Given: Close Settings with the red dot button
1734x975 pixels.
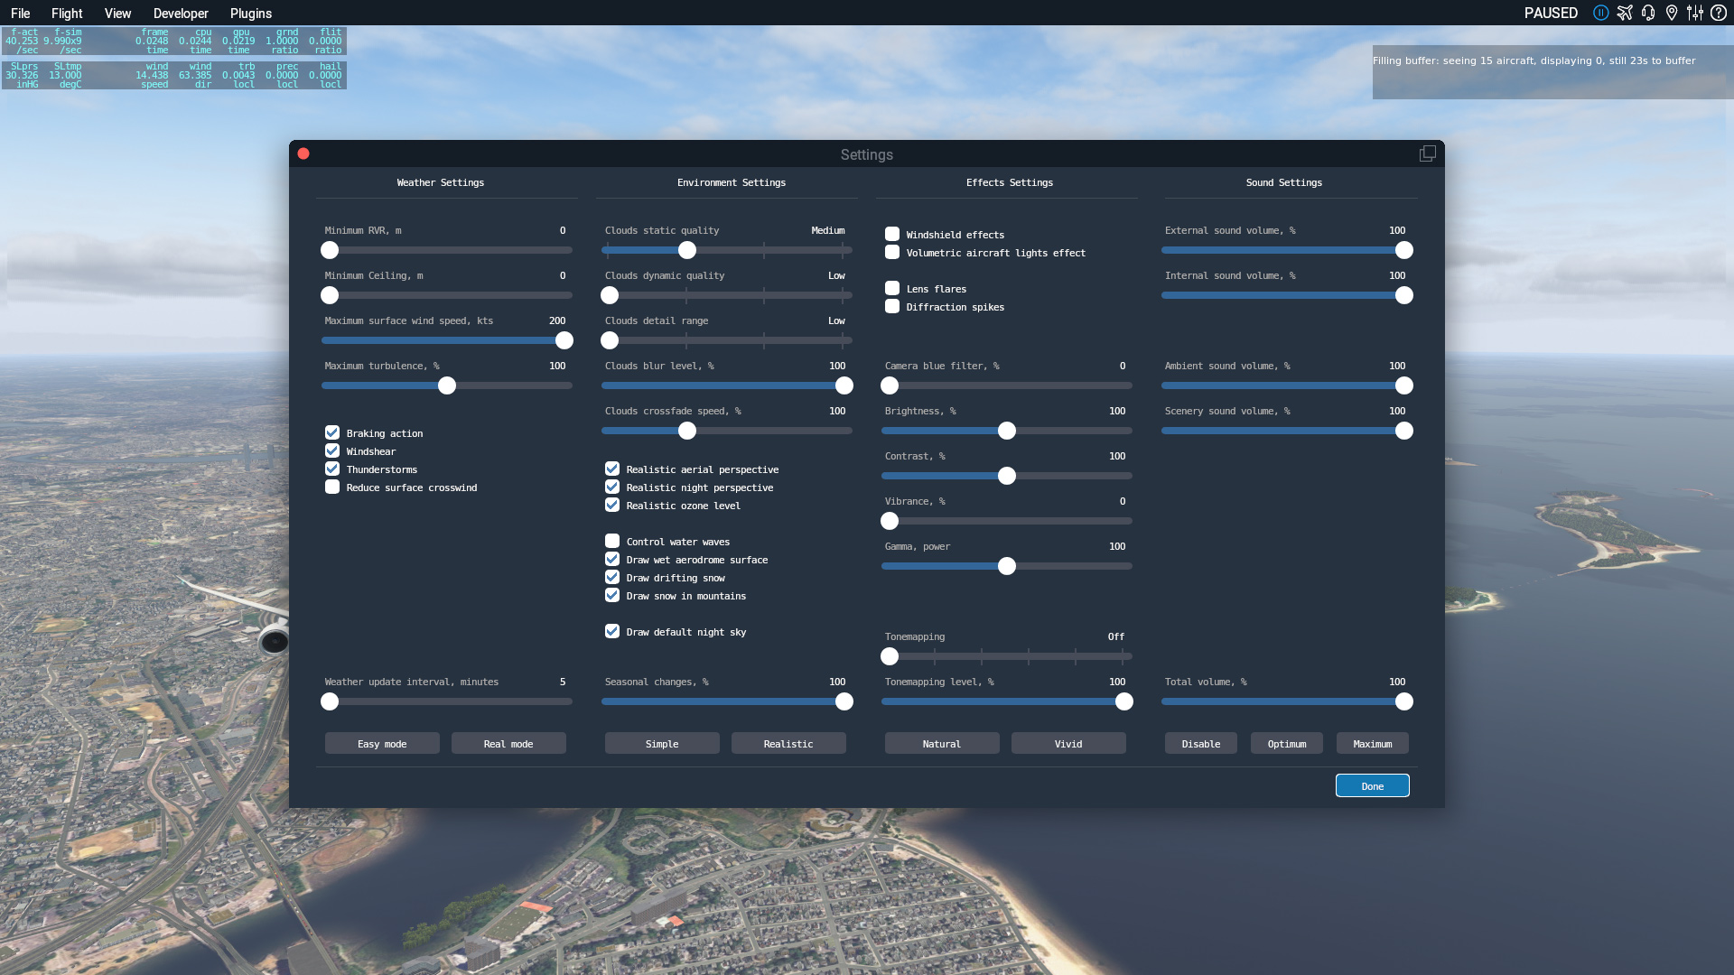Looking at the screenshot, I should pyautogui.click(x=303, y=153).
